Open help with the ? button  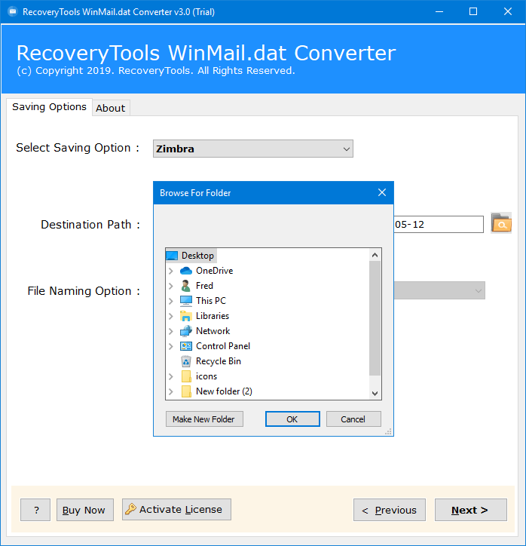point(35,510)
